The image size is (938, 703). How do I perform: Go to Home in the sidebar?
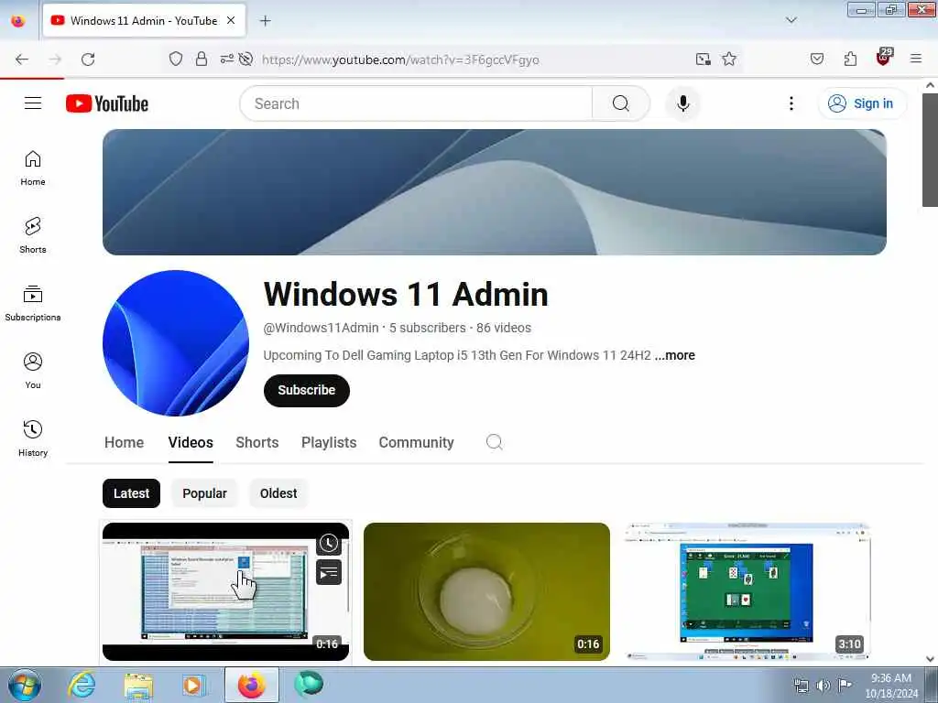click(33, 168)
